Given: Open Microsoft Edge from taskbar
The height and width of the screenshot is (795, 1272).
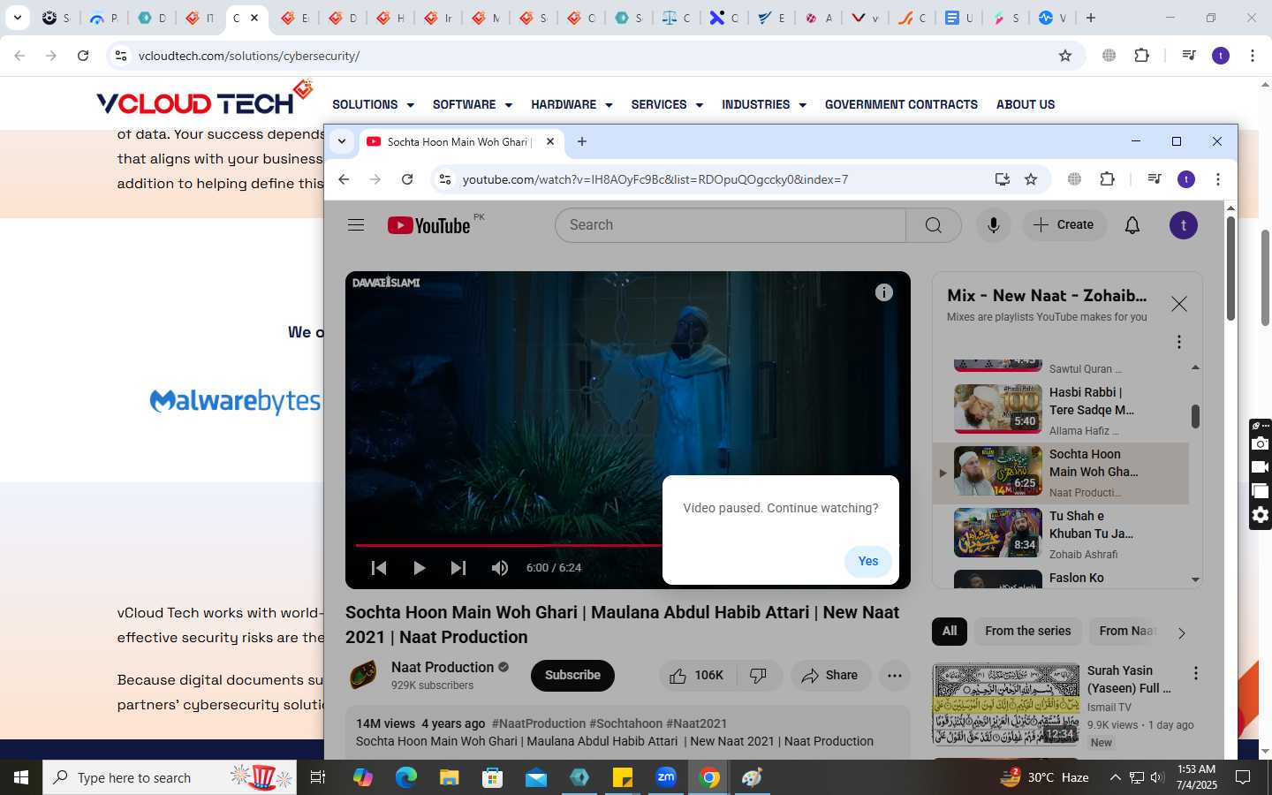Looking at the screenshot, I should (x=406, y=777).
